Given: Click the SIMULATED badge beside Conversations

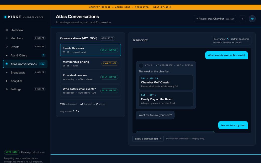Looking at the screenshot, I should [107, 38].
